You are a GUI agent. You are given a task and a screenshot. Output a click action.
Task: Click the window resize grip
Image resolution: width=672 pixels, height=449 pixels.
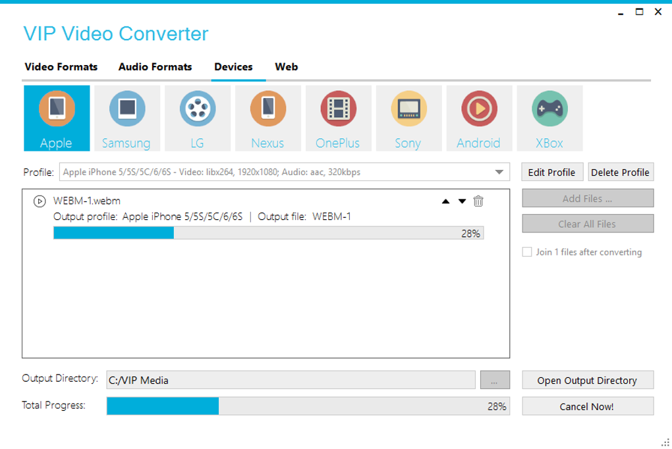(x=665, y=442)
